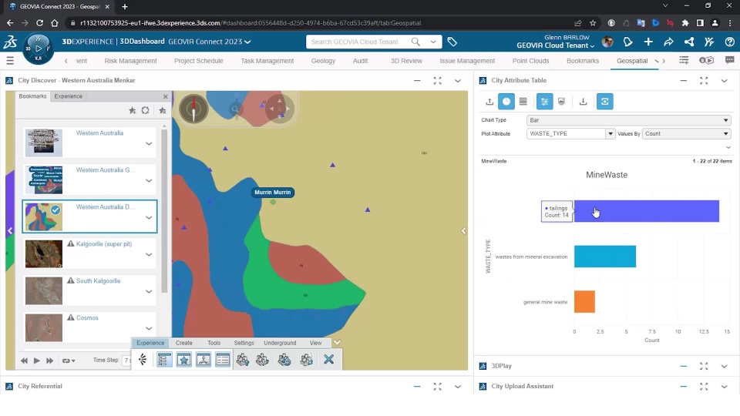Reload the browser page
The image size is (740, 416).
click(39, 22)
